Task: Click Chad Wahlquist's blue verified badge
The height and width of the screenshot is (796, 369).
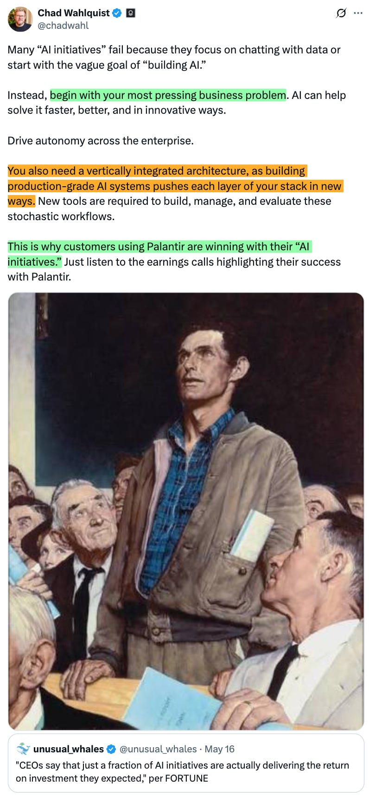Action: click(117, 13)
